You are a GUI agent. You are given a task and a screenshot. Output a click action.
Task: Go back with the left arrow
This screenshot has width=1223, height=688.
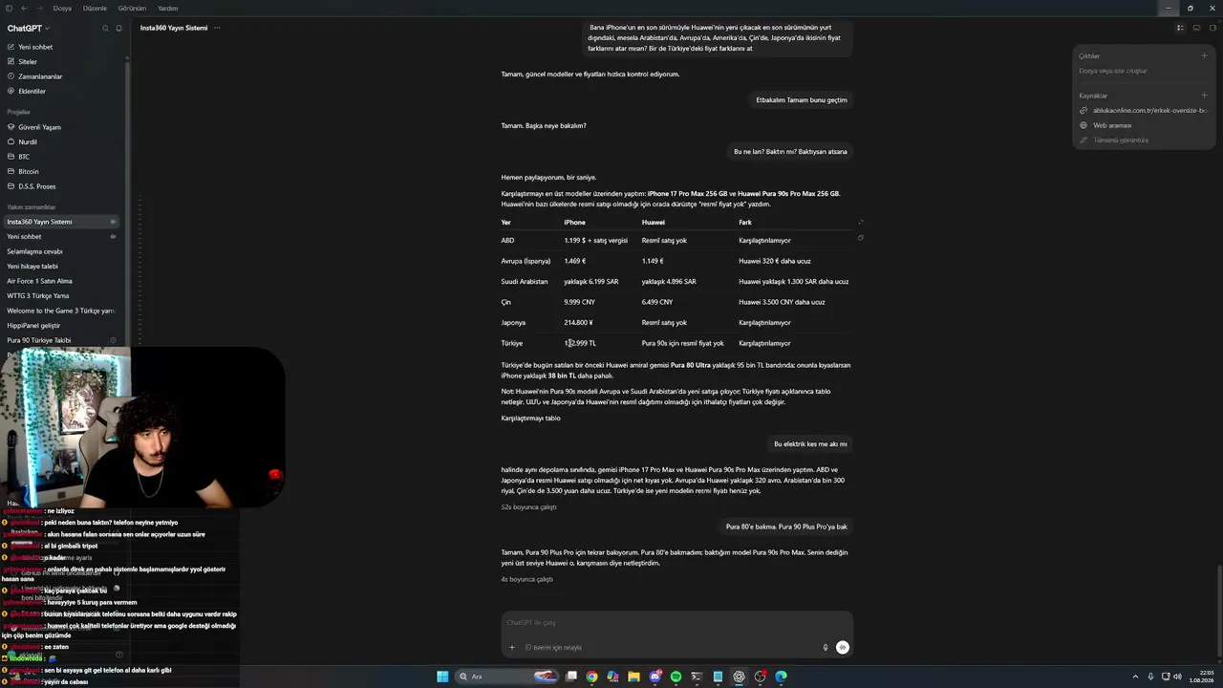point(24,8)
